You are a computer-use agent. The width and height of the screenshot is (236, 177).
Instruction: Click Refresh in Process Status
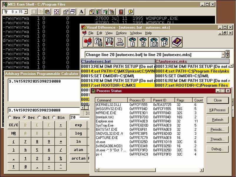pos(218,120)
